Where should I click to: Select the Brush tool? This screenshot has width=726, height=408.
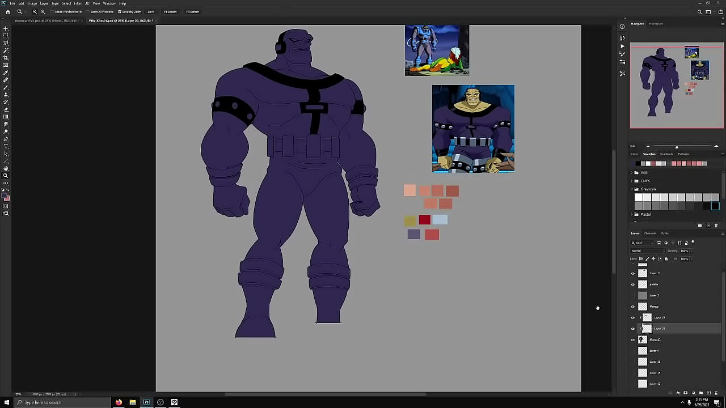6,86
